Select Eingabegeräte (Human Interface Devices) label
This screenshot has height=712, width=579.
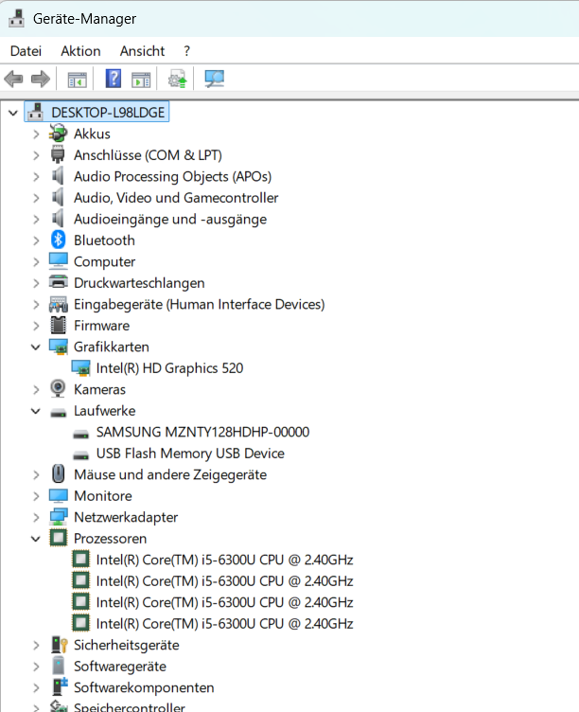pyautogui.click(x=200, y=304)
